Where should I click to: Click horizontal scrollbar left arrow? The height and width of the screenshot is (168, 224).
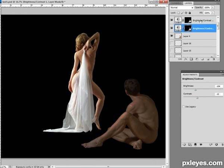point(53,167)
